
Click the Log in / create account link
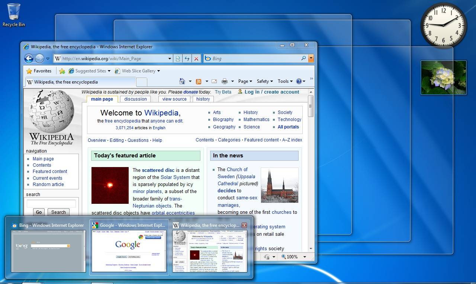(x=271, y=92)
